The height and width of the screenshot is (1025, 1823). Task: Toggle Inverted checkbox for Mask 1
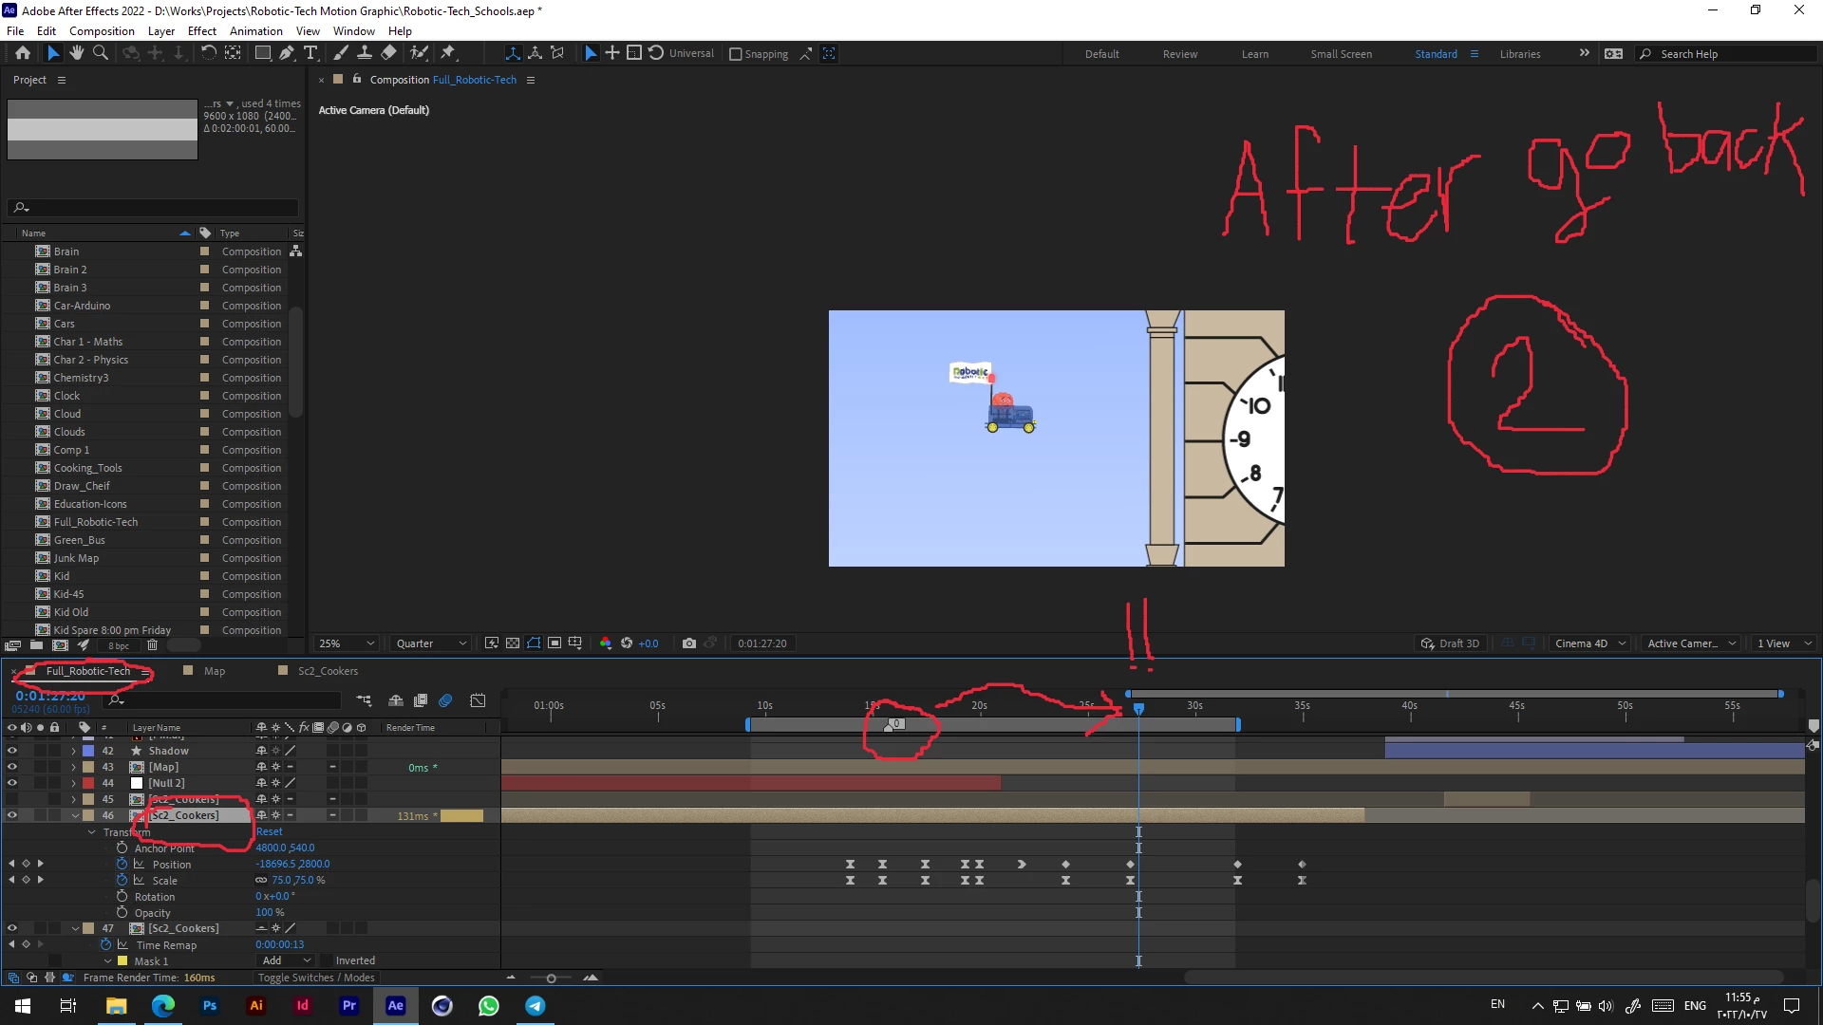click(x=326, y=960)
